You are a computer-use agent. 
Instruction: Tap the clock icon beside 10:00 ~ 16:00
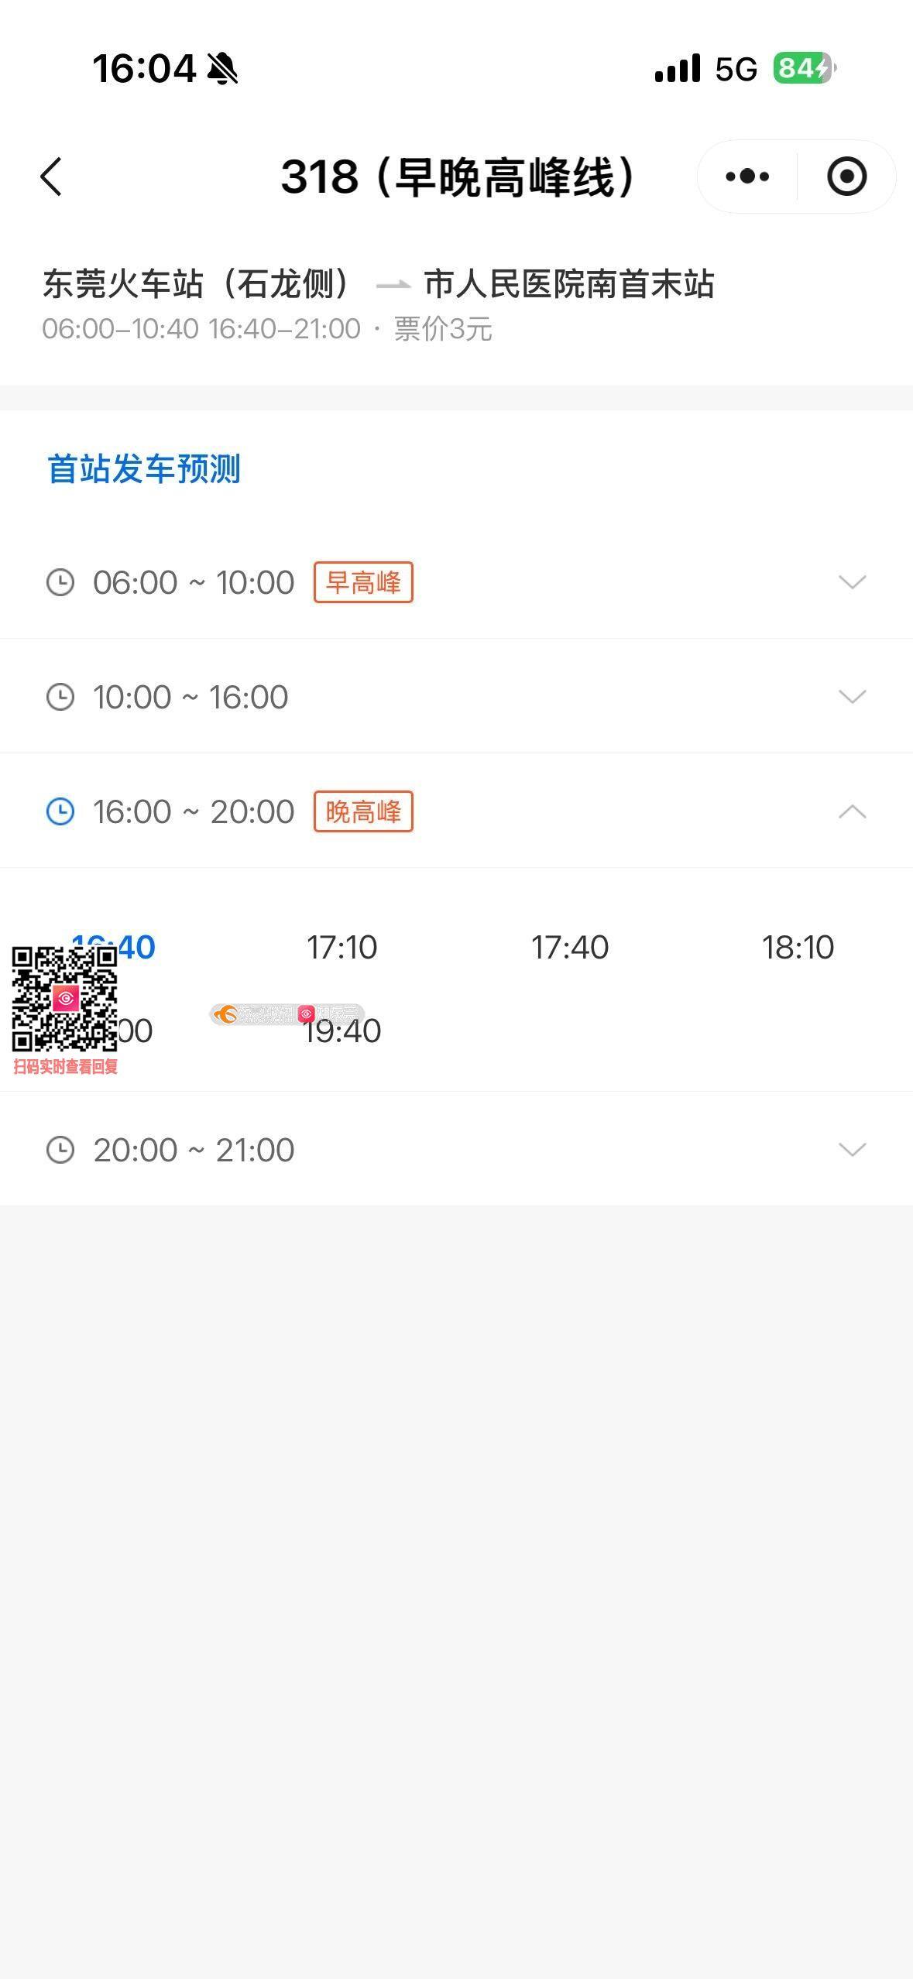point(60,697)
